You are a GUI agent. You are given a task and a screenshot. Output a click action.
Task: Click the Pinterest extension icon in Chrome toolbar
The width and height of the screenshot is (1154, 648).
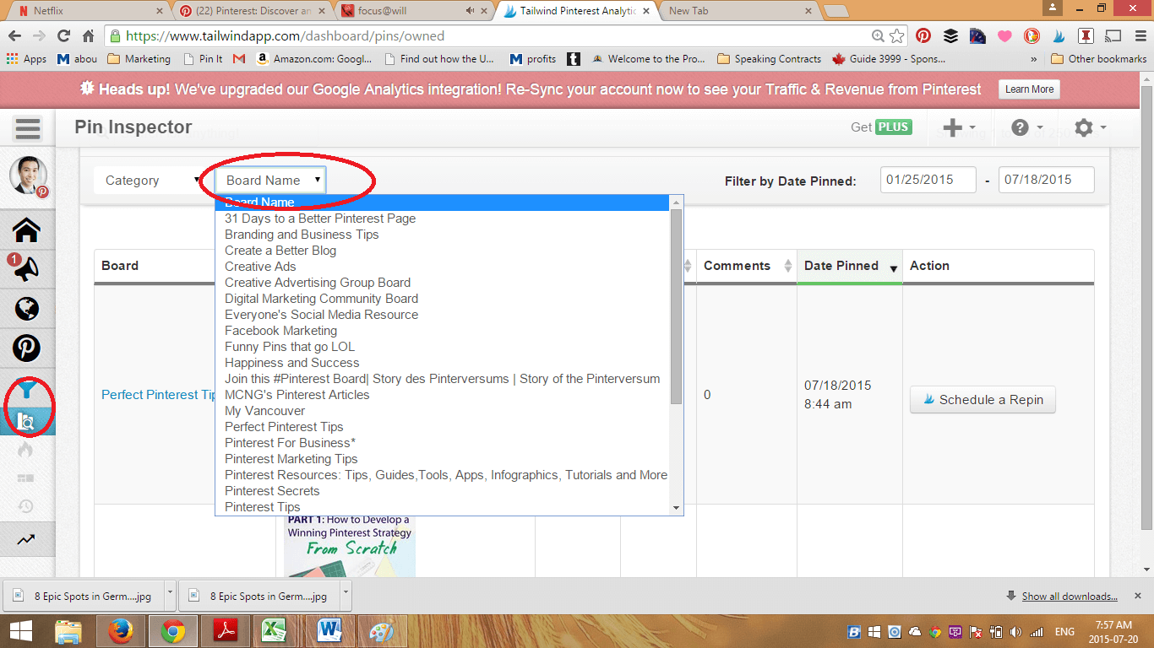(x=923, y=36)
